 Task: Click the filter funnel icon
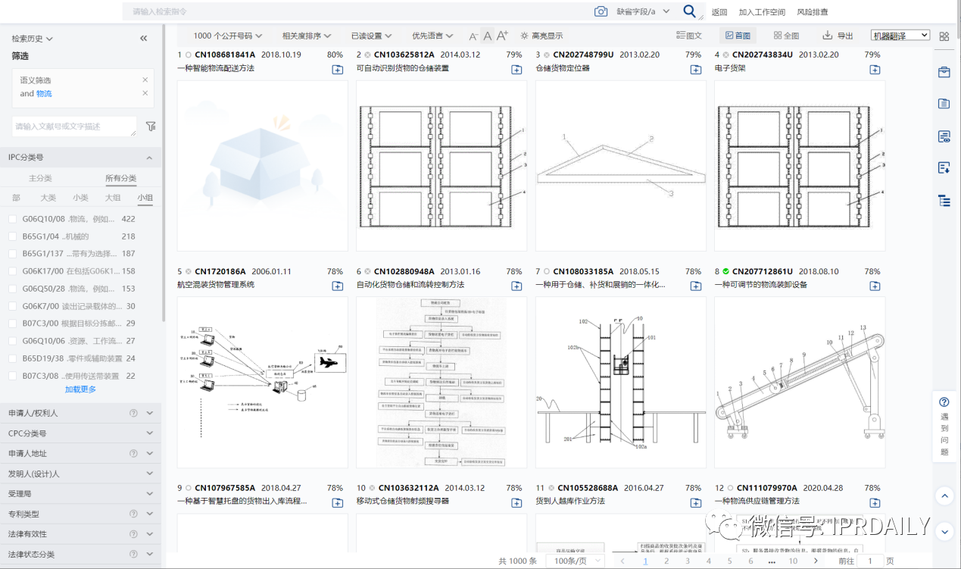pos(151,127)
